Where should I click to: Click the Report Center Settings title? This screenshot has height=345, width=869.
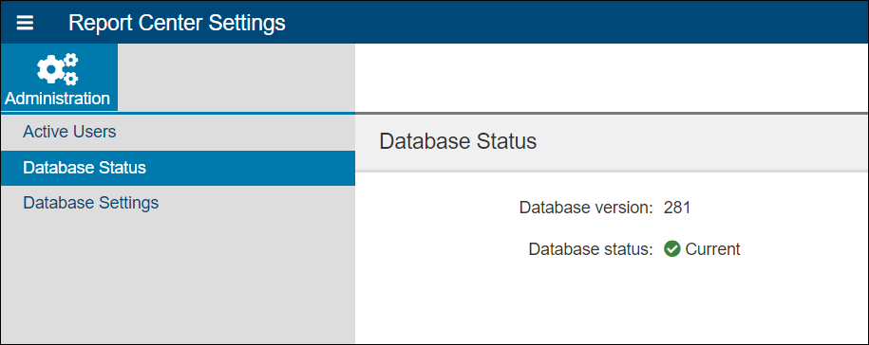coord(177,23)
